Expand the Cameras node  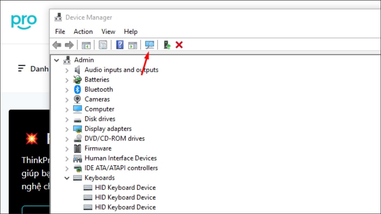point(67,100)
